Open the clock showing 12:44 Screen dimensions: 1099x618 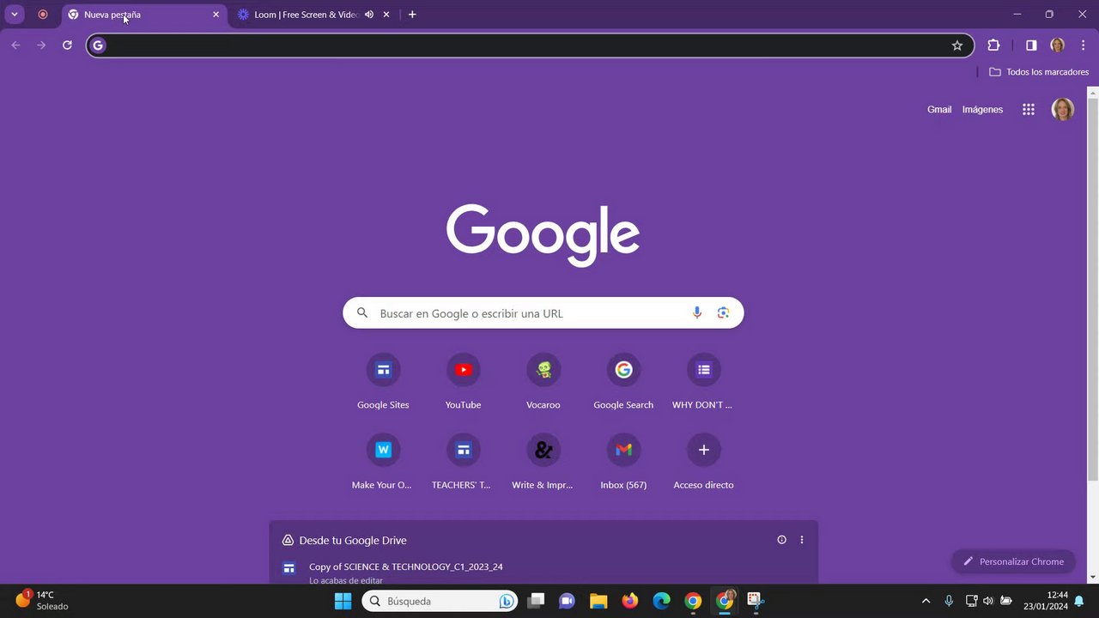coord(1046,601)
